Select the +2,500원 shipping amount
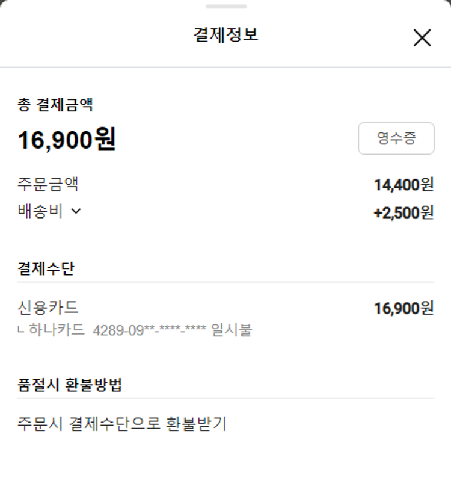Viewport: 451px width, 496px height. click(x=403, y=213)
